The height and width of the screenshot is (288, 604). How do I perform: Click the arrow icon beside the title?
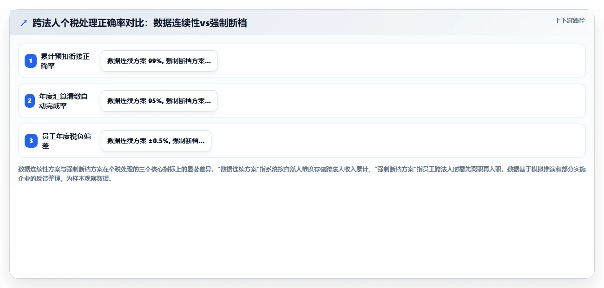(x=24, y=23)
